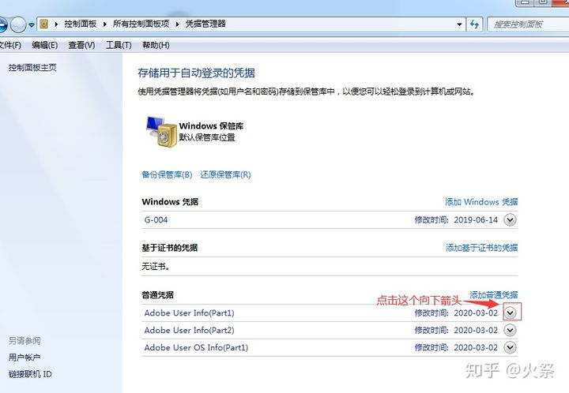Image resolution: width=569 pixels, height=393 pixels.
Task: Click 添加基于证书的凭据 link
Action: [x=481, y=248]
